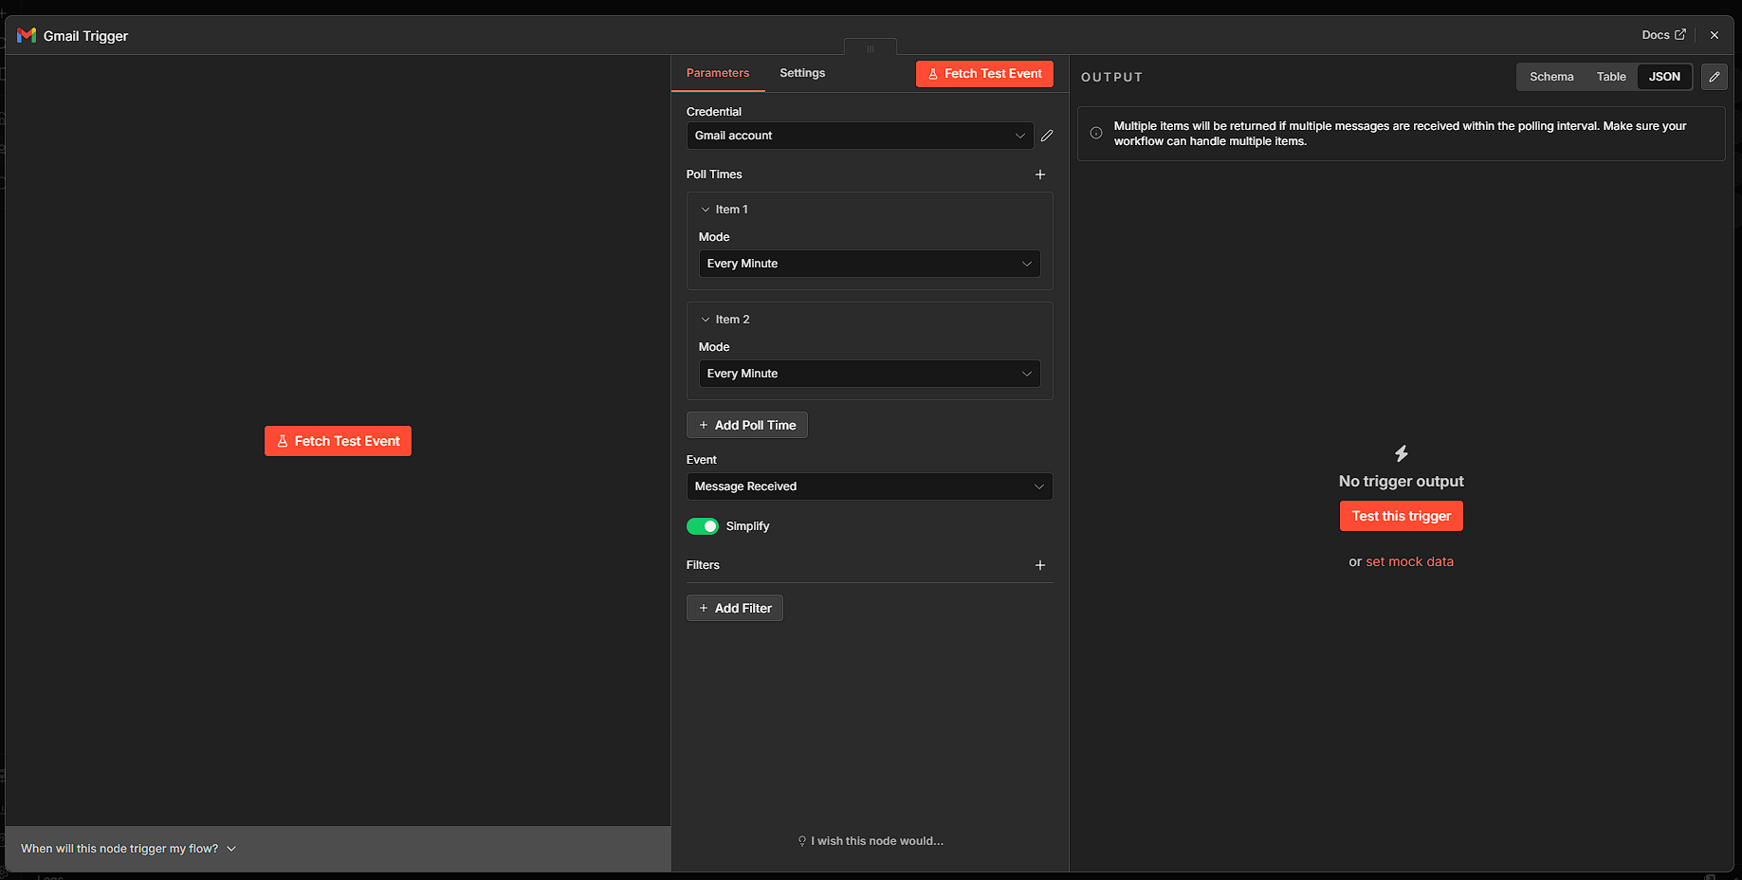Toggle the Simplify switch off
The height and width of the screenshot is (880, 1742).
pyautogui.click(x=703, y=526)
